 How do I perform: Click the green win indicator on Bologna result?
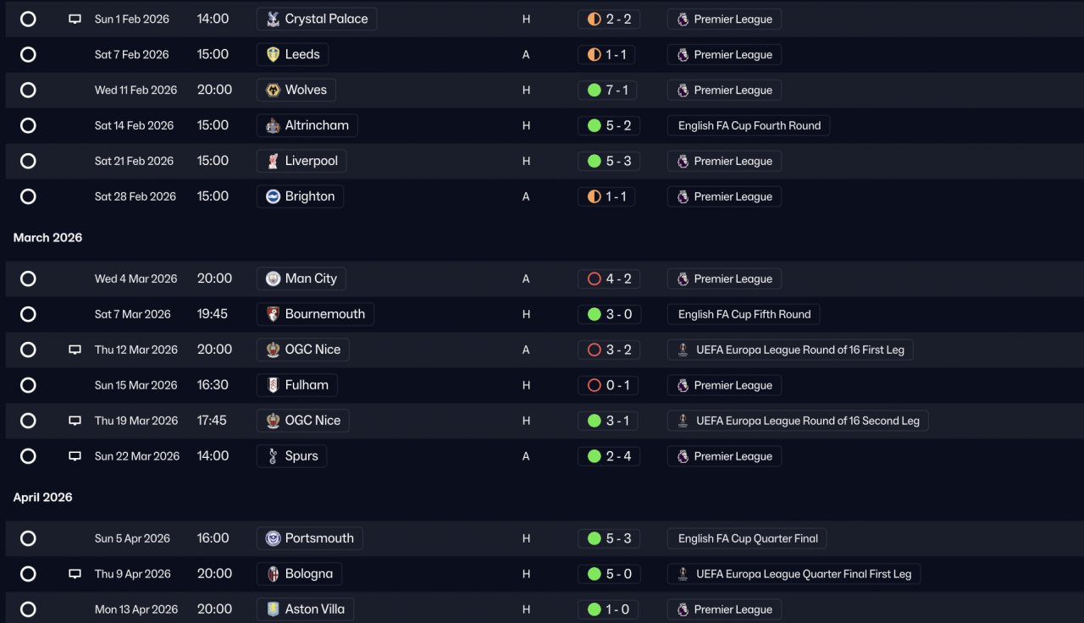(595, 574)
